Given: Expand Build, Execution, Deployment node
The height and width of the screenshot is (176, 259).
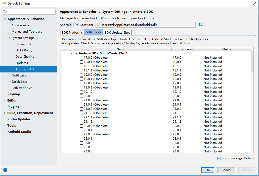Looking at the screenshot, I should click(5, 113).
